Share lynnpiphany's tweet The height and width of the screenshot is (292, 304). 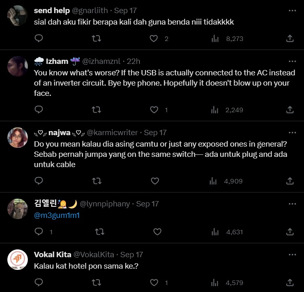pyautogui.click(x=290, y=232)
